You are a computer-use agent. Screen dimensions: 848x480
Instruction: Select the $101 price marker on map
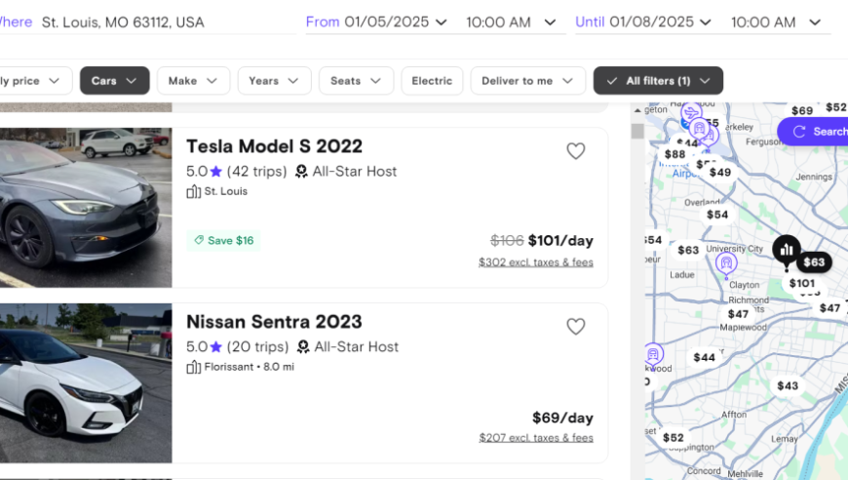801,283
